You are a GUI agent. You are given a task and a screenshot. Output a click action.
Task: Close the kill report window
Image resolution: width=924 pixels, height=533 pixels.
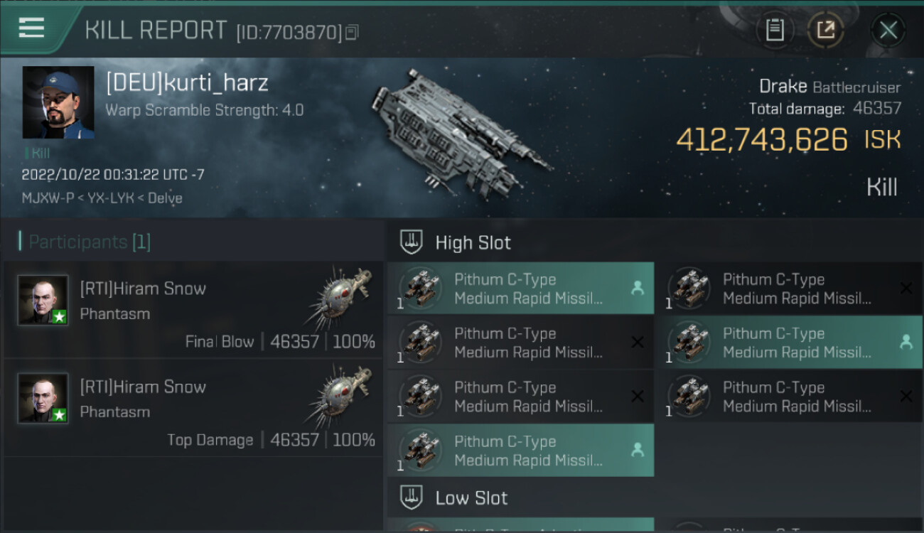point(888,30)
